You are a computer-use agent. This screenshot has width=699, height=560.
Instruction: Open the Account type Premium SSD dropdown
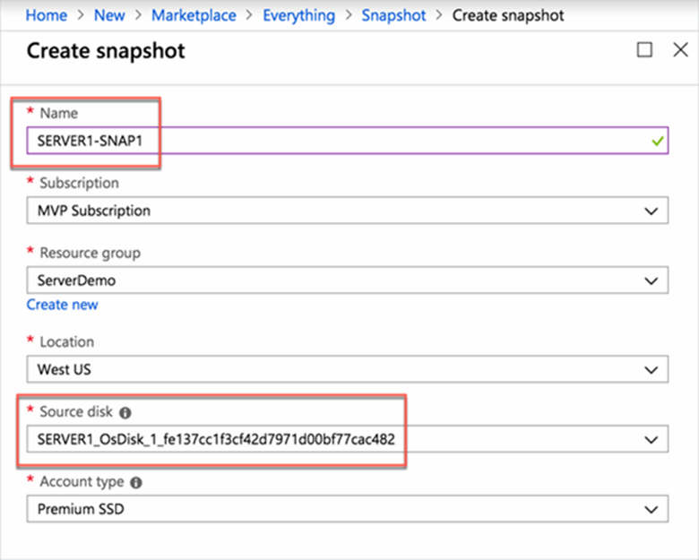(348, 509)
